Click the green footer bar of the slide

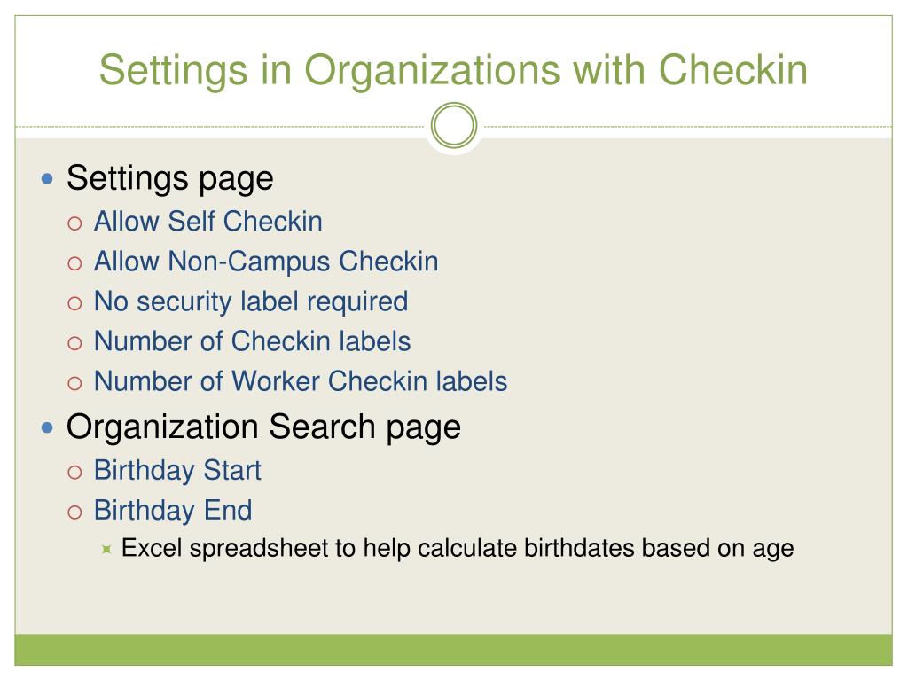click(453, 650)
